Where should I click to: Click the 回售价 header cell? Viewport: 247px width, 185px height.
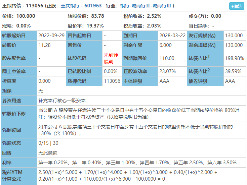click(x=84, y=45)
